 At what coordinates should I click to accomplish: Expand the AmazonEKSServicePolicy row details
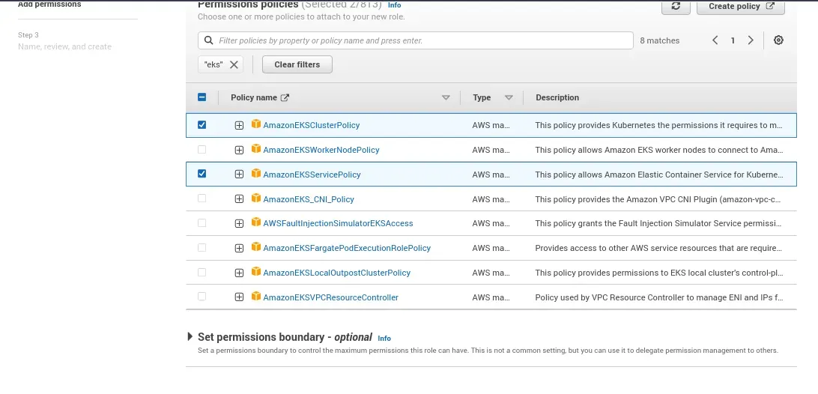tap(239, 175)
